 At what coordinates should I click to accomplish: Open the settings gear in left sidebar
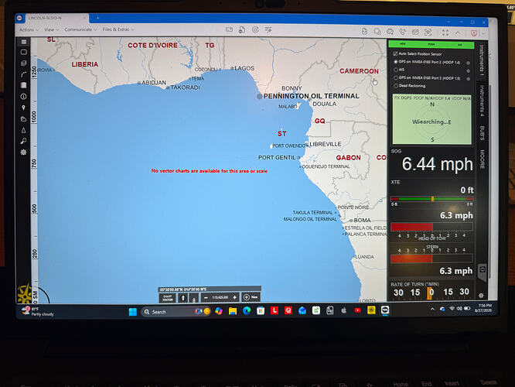24,152
